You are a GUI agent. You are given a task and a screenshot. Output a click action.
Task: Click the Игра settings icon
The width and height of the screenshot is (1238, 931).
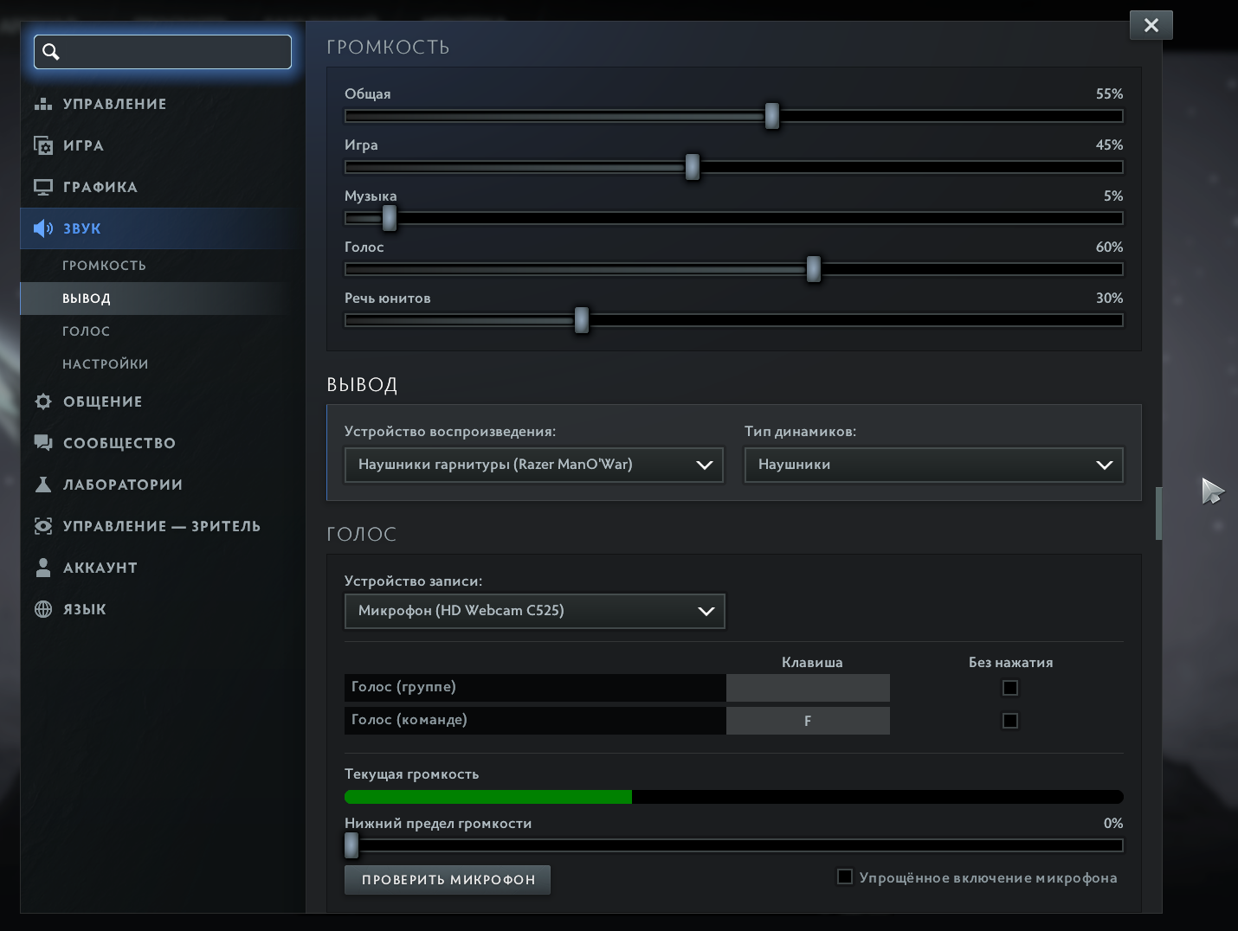43,145
